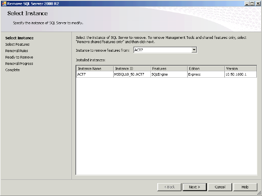262x196 pixels.
Task: Click the MSSQL10_50.ACT7 instance ID cell
Action: click(132, 74)
